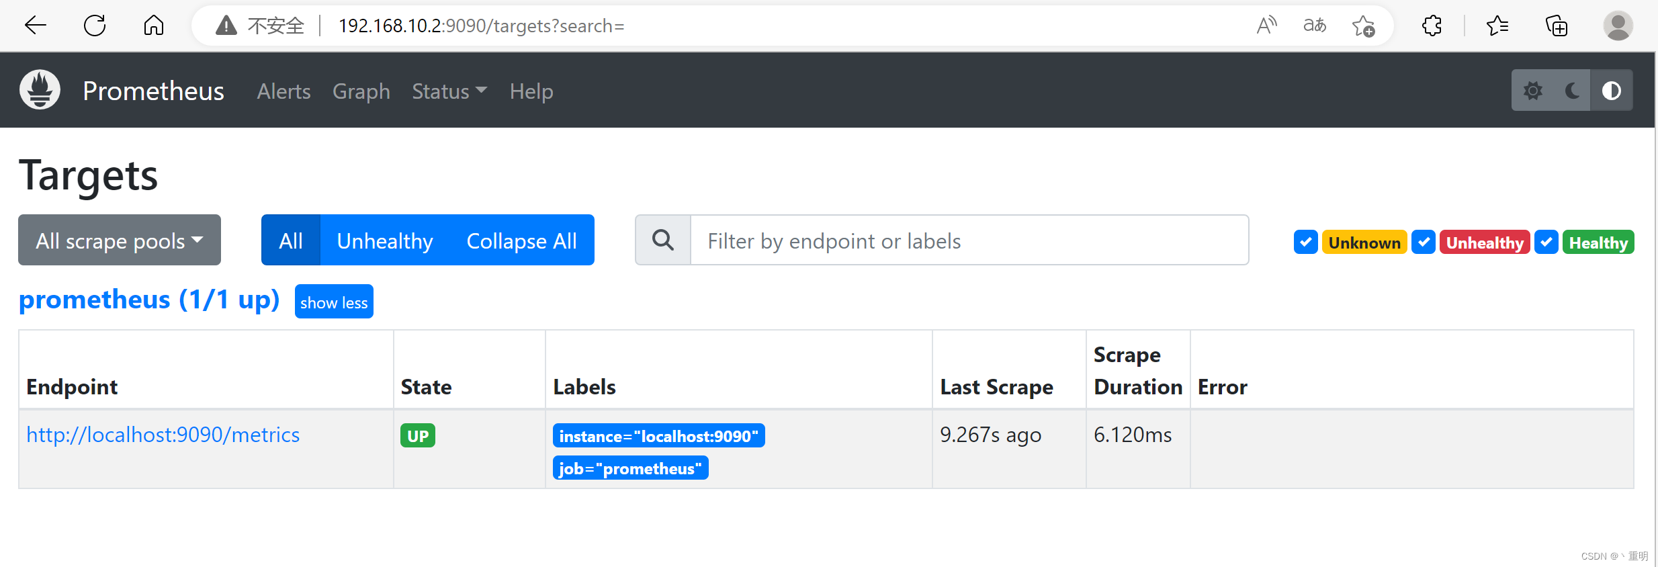Switch to the dark theme moon icon

coord(1572,91)
